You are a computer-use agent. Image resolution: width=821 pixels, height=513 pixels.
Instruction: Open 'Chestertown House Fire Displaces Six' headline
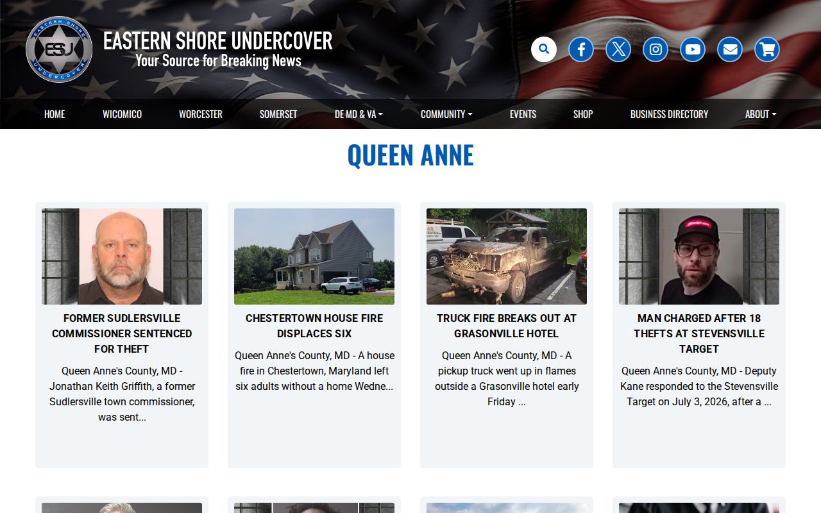click(x=314, y=326)
